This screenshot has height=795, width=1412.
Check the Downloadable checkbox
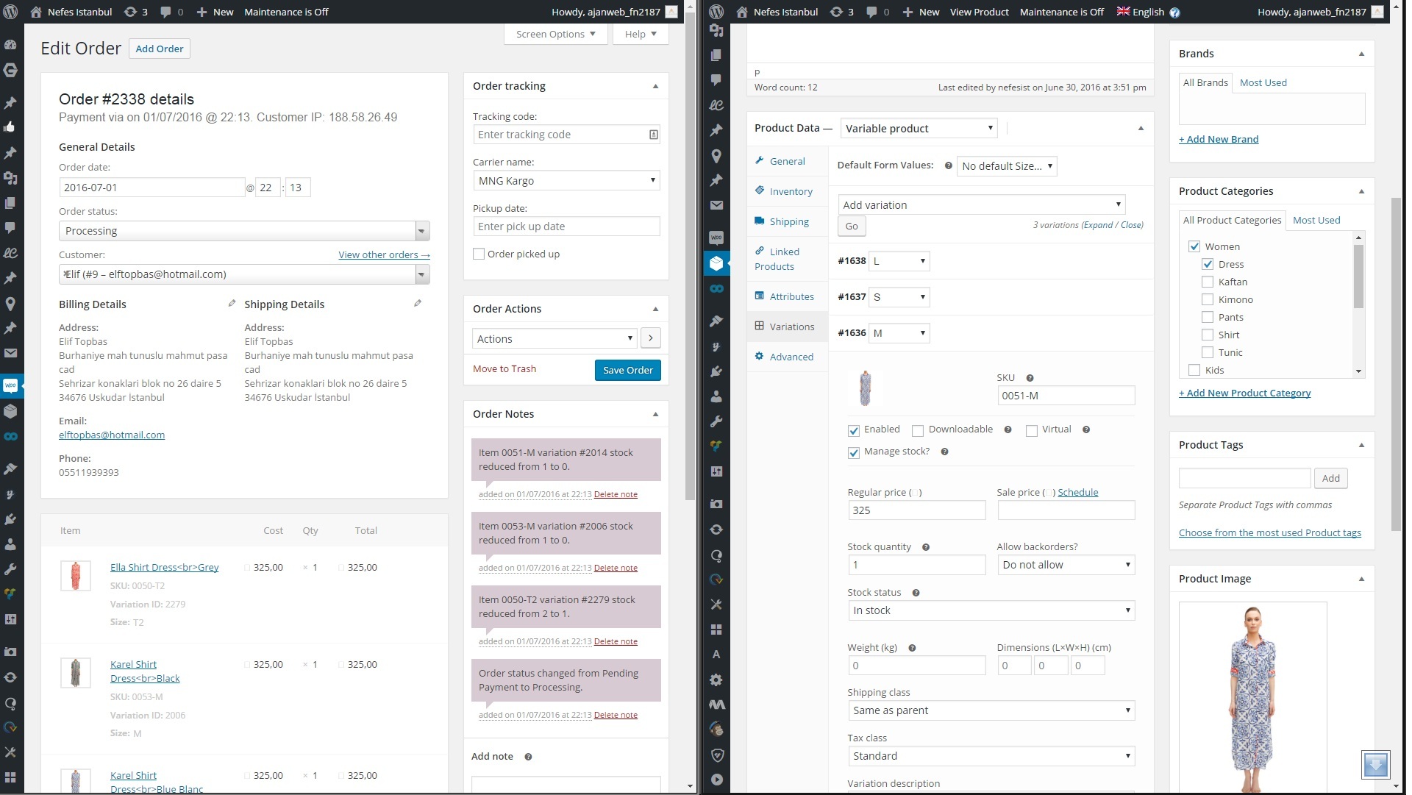coord(918,430)
